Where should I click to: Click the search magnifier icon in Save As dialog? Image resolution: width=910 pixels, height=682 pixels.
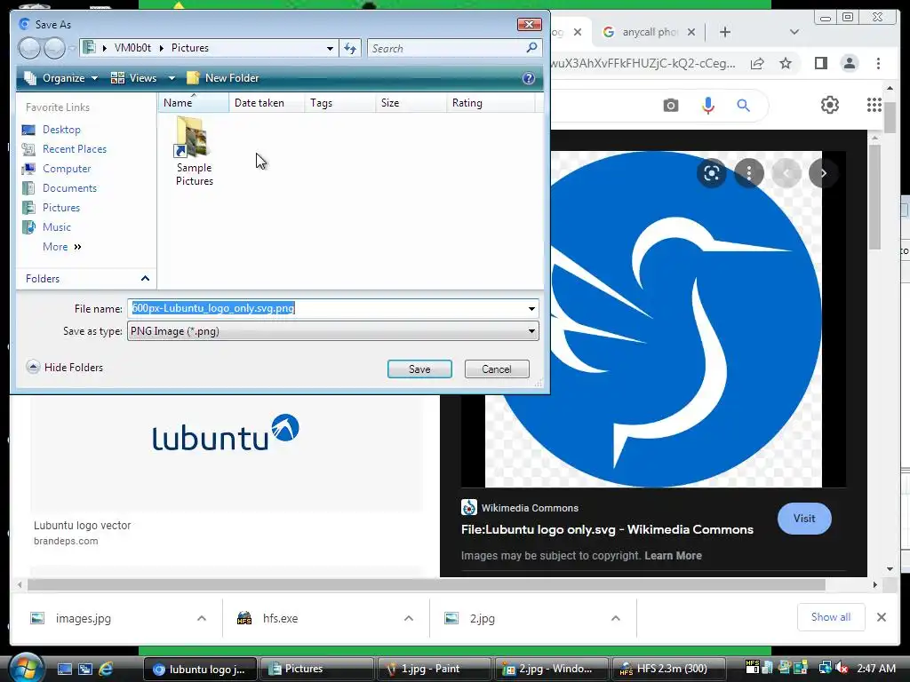(531, 48)
